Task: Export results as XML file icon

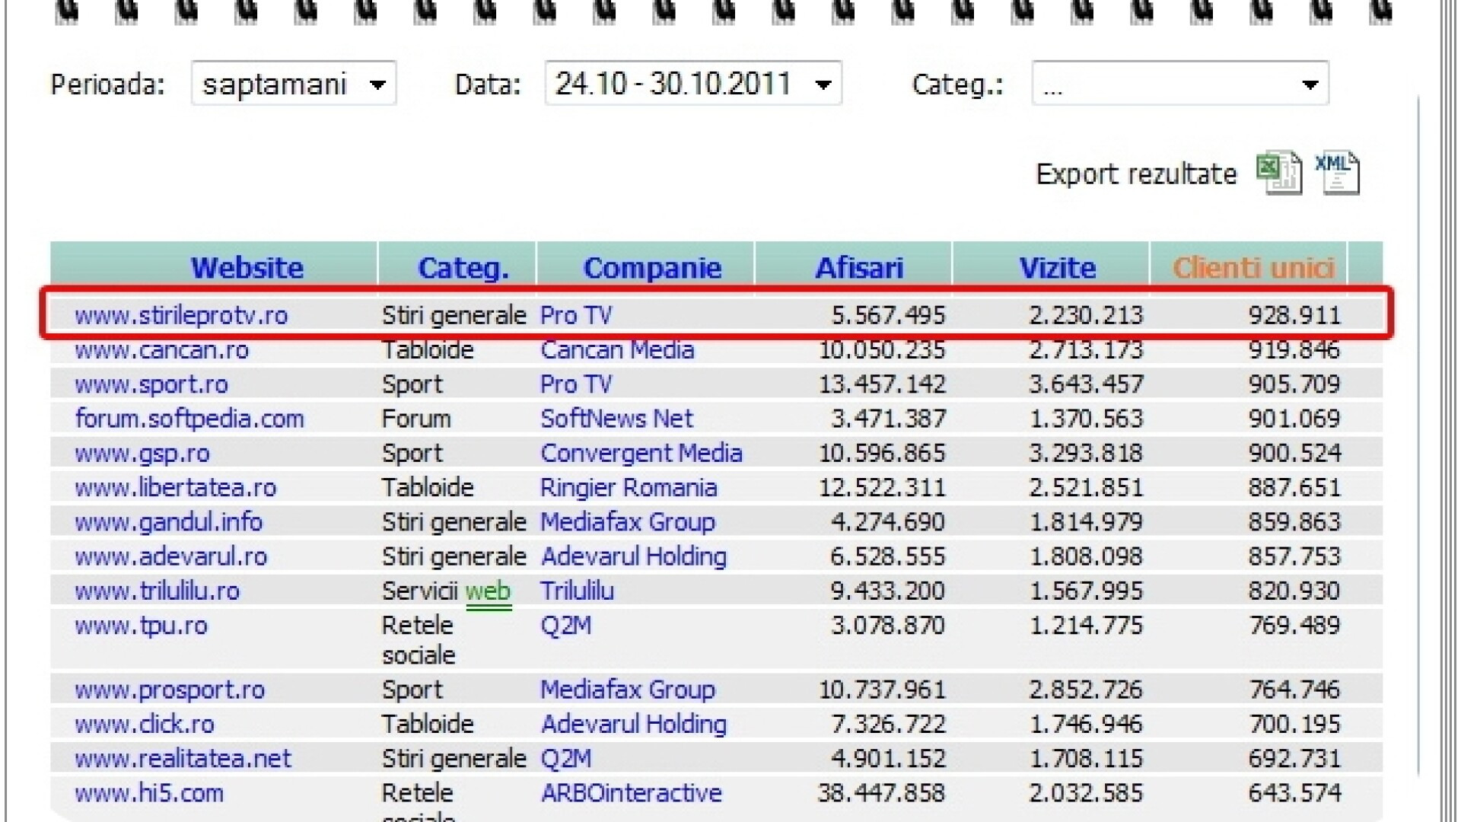Action: click(x=1337, y=174)
